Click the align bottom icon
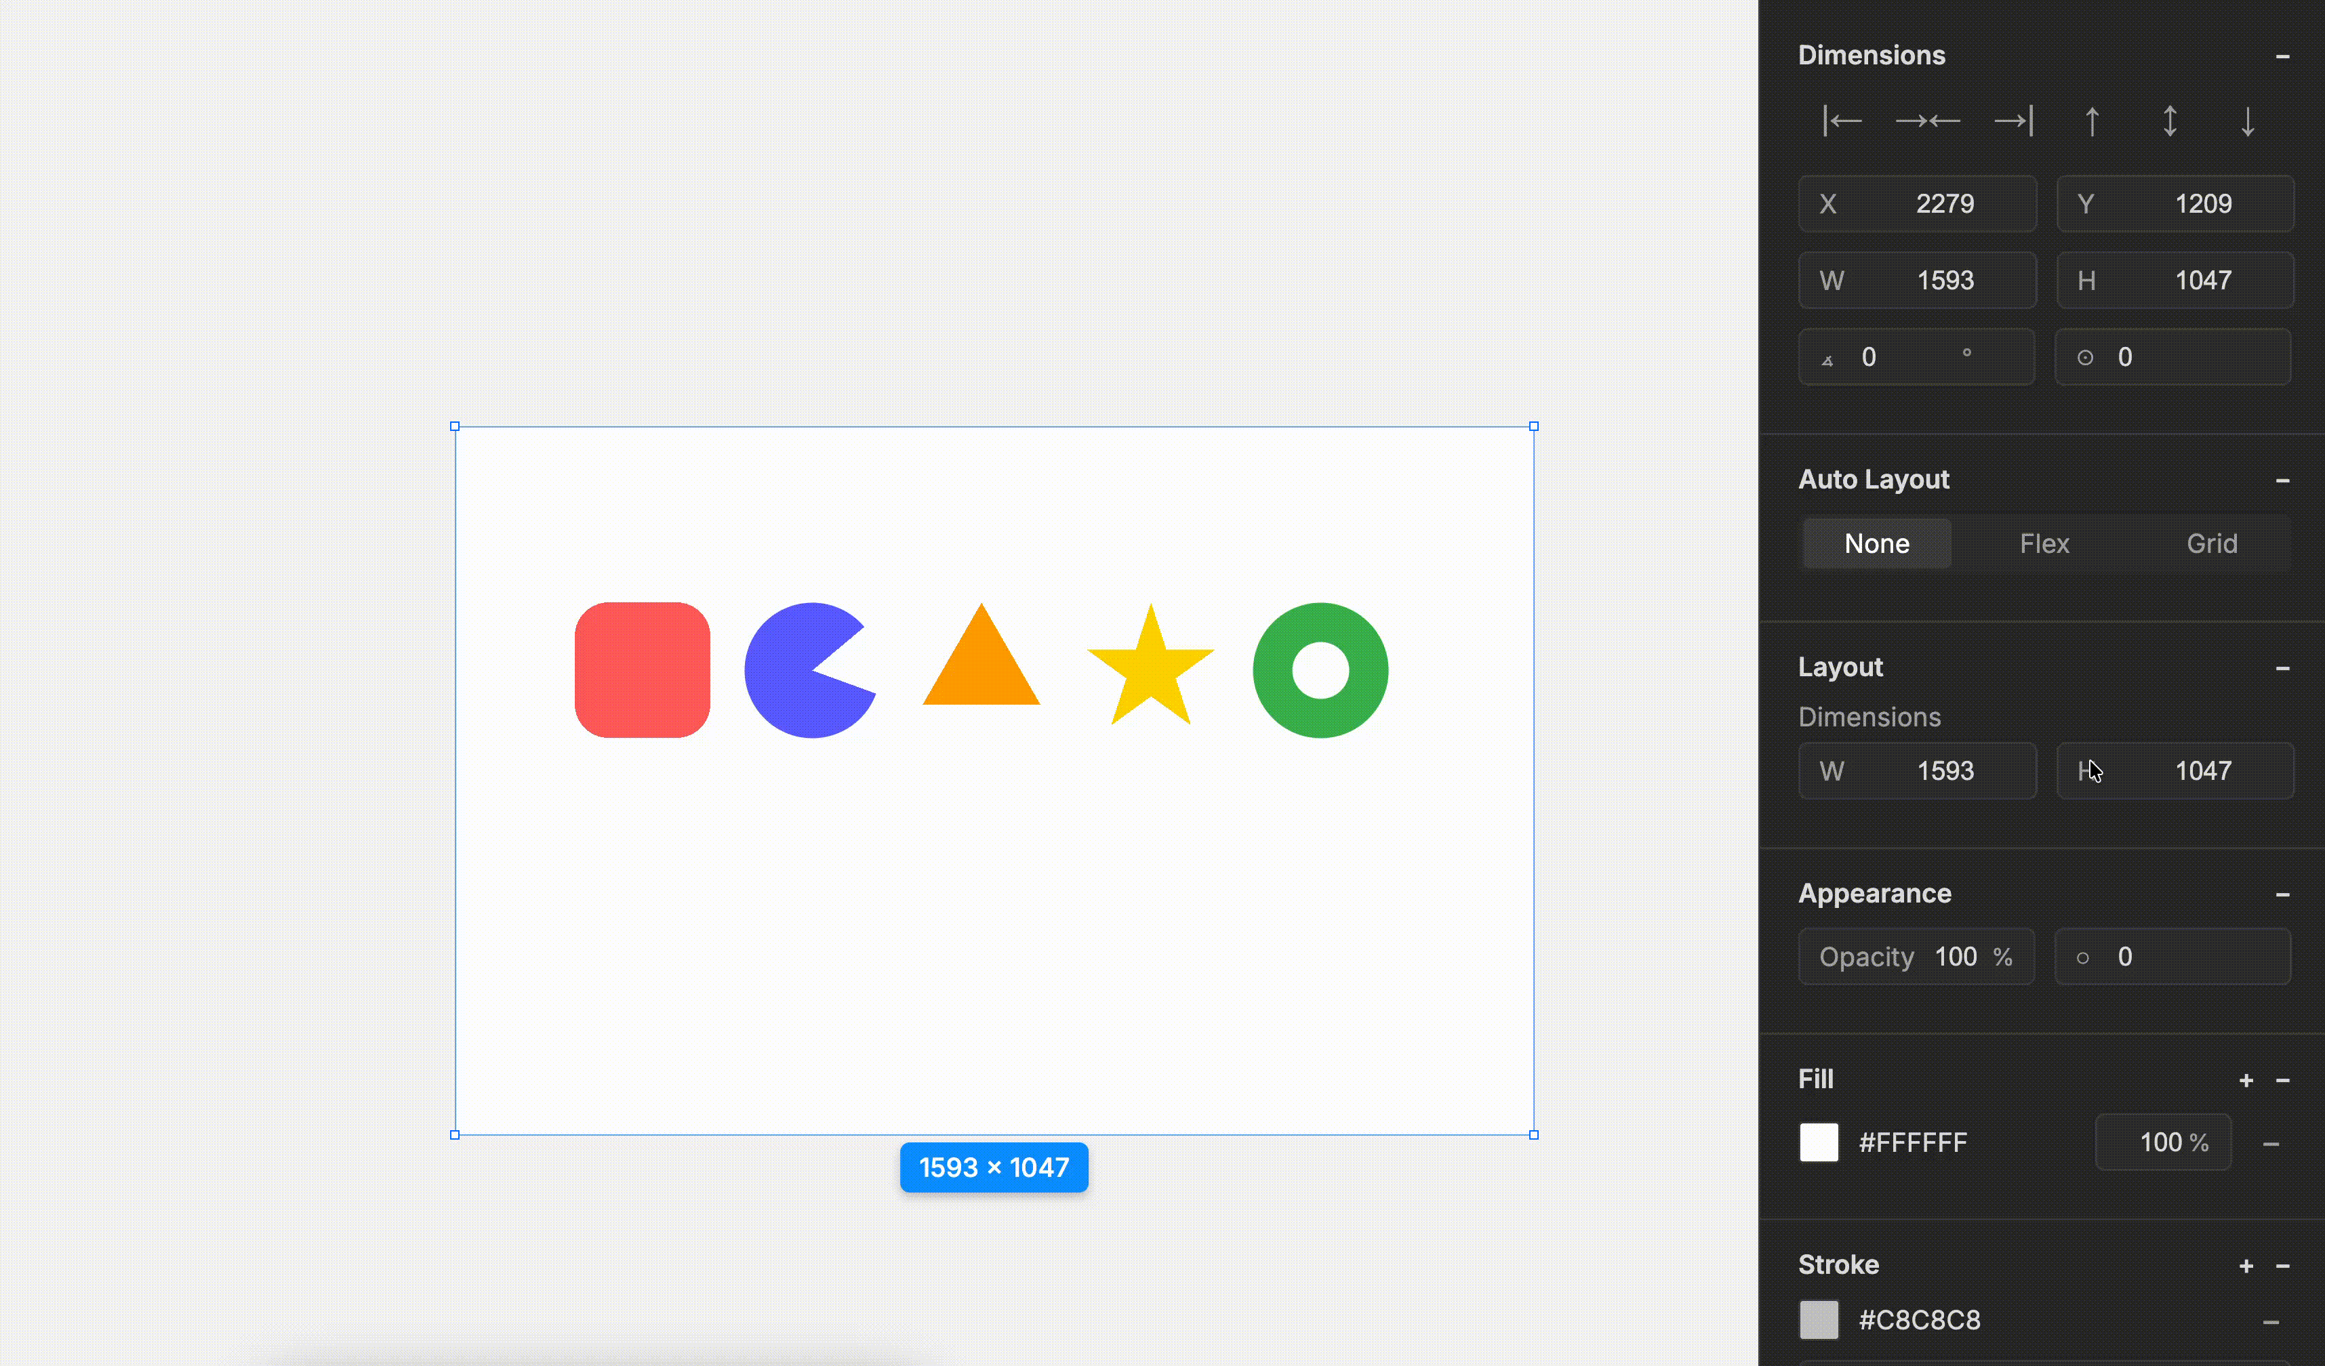 click(x=2248, y=121)
